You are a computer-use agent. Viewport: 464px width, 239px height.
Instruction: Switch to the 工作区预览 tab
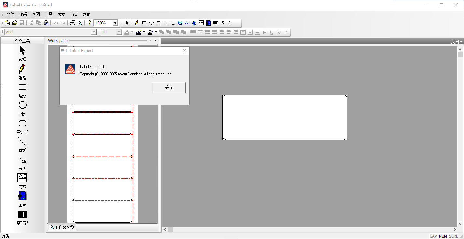(x=62, y=227)
